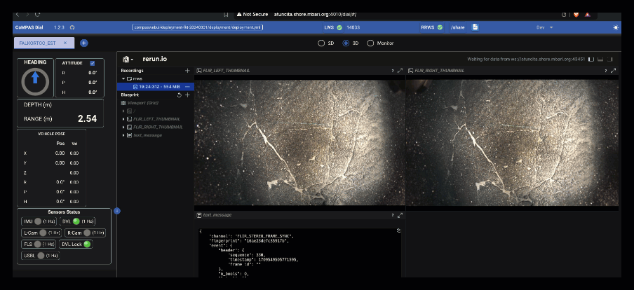Maximize the FLIR_LEFT_THUMBNAIL view
The height and width of the screenshot is (290, 634).
click(x=400, y=71)
